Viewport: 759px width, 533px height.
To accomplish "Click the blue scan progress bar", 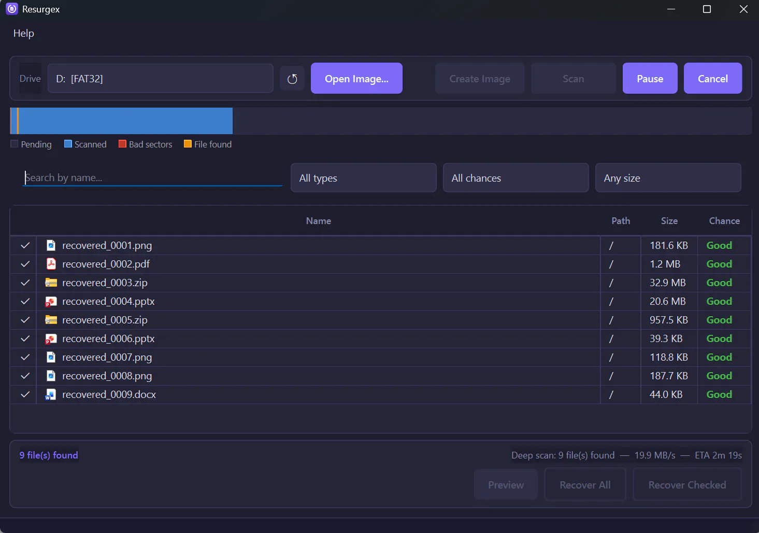I will coord(122,121).
